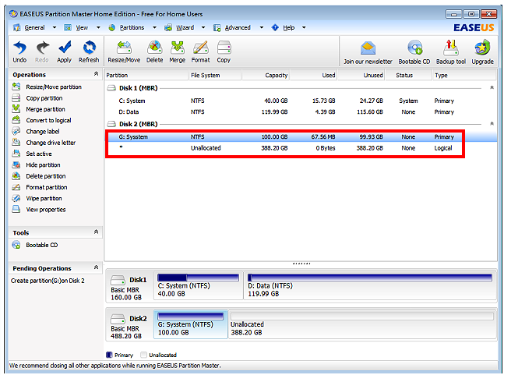Refresh the disk list
The width and height of the screenshot is (511, 375).
click(x=89, y=51)
